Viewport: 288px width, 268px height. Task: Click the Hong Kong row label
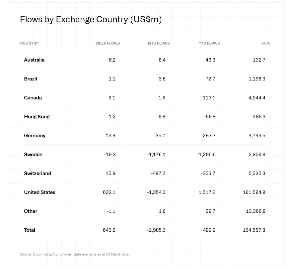pos(37,117)
